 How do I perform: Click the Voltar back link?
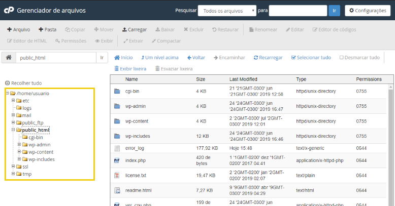click(x=196, y=58)
